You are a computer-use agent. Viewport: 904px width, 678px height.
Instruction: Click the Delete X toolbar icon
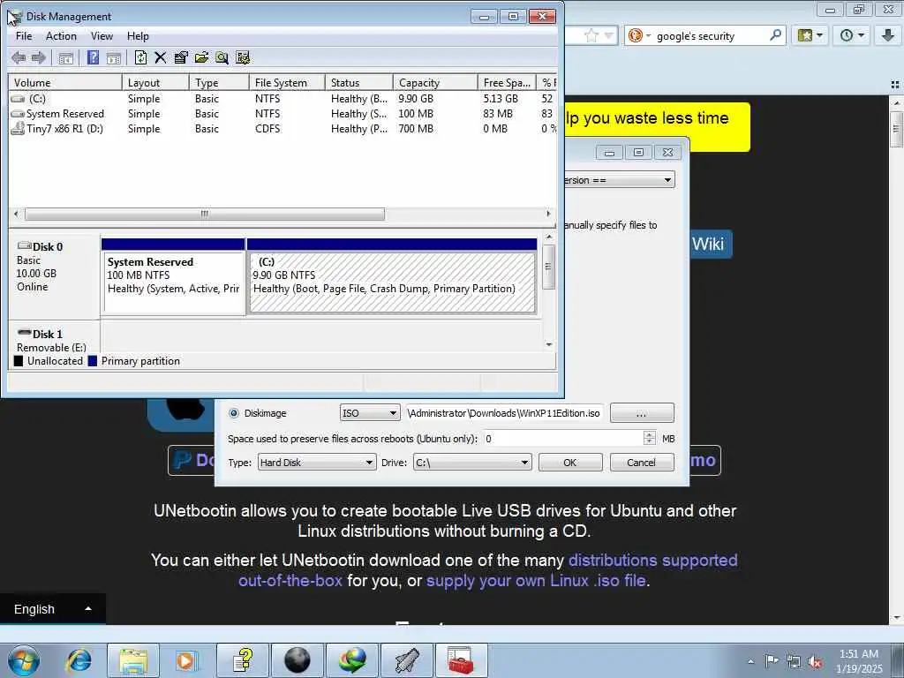(x=161, y=57)
